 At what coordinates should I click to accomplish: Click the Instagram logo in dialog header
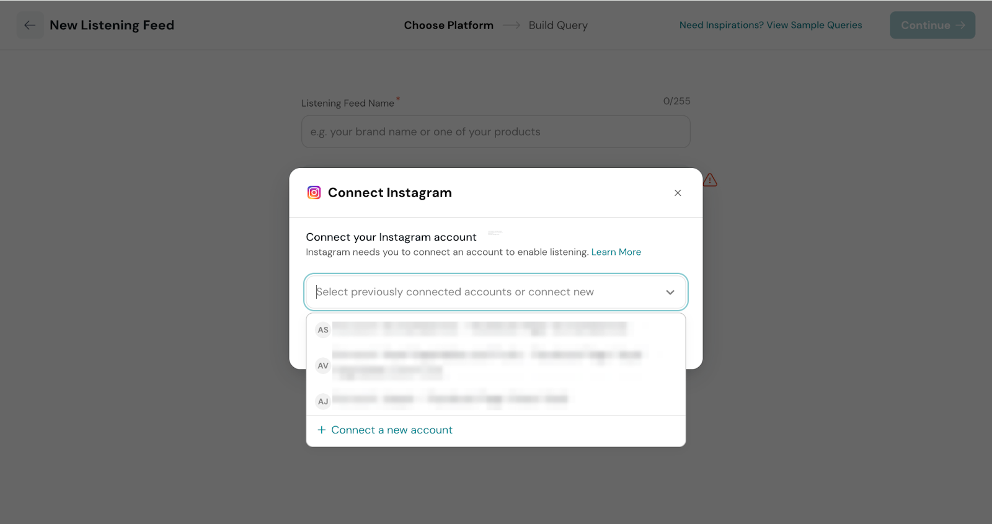(314, 193)
